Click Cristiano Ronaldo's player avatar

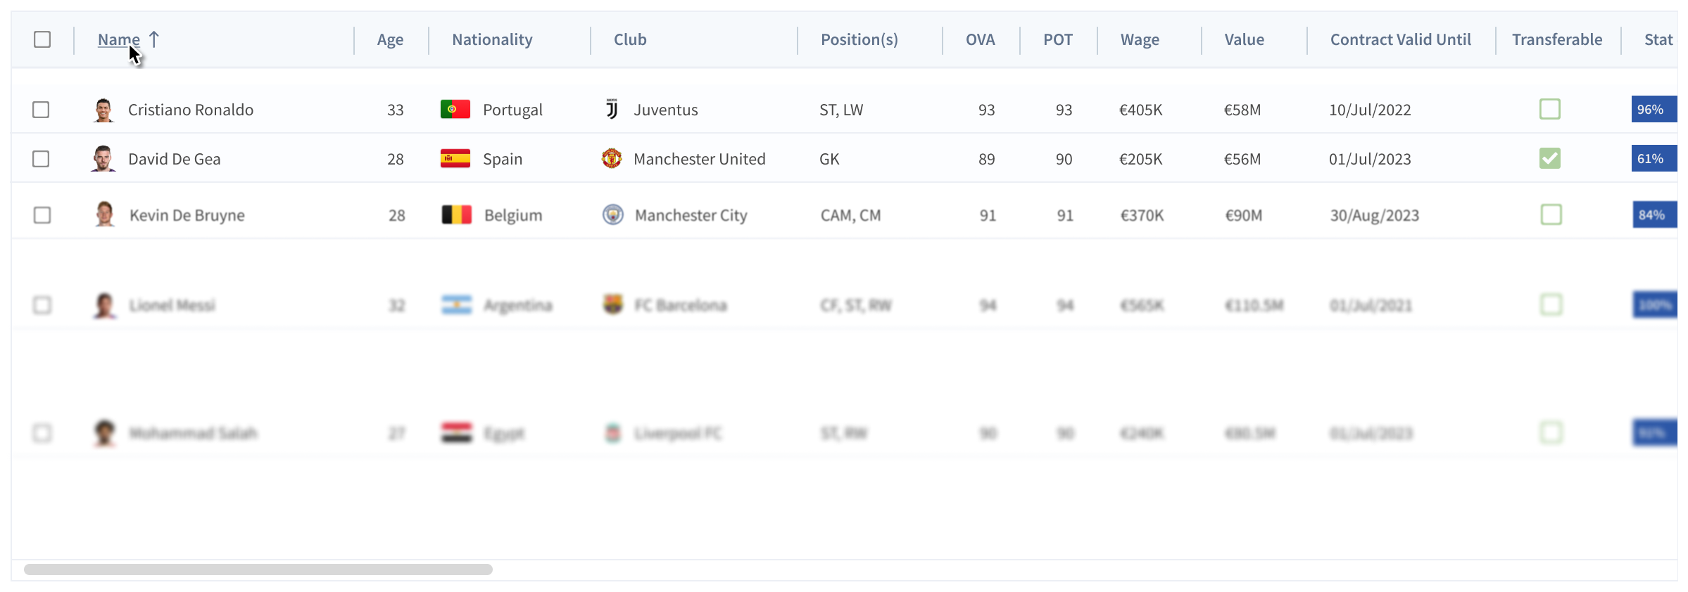pyautogui.click(x=103, y=110)
